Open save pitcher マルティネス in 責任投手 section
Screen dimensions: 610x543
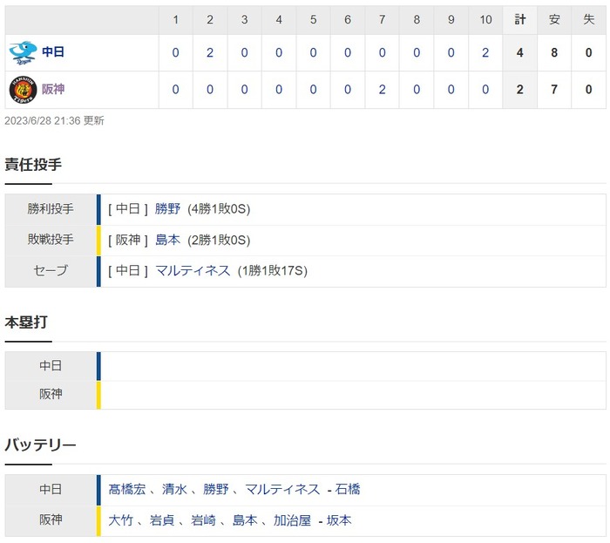[193, 271]
